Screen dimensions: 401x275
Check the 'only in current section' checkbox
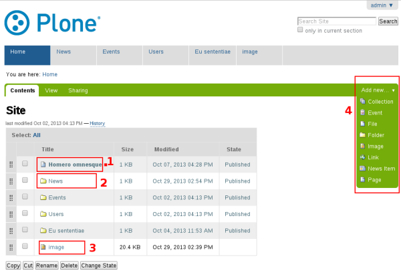click(x=300, y=29)
